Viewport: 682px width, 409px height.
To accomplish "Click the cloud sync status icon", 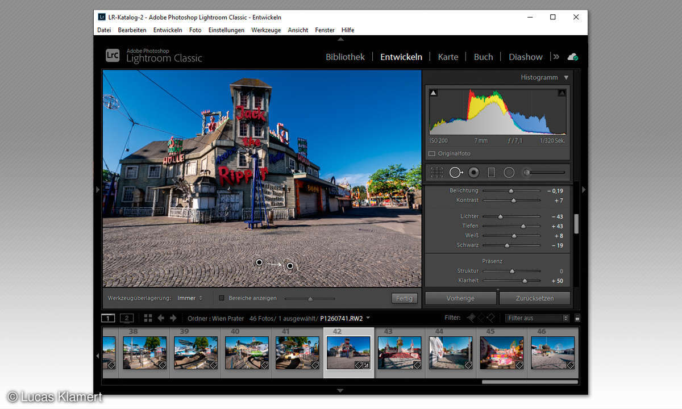I will point(573,57).
